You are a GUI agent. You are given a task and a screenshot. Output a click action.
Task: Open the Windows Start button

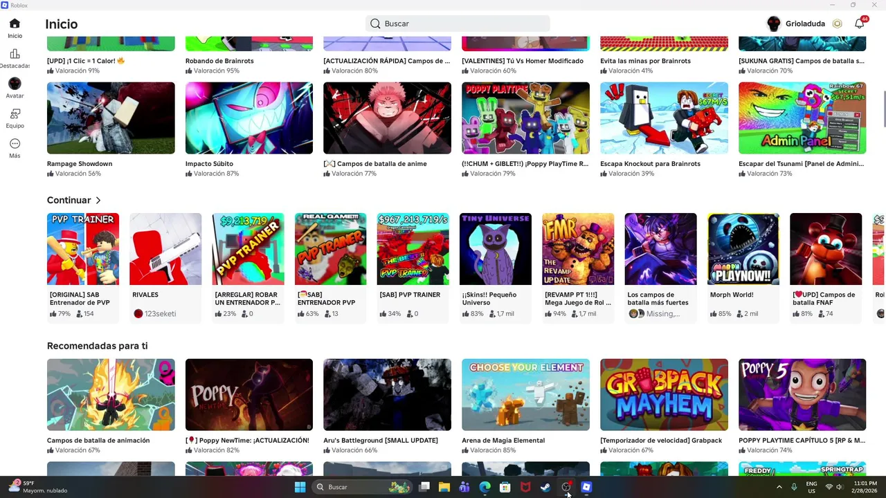(x=300, y=487)
